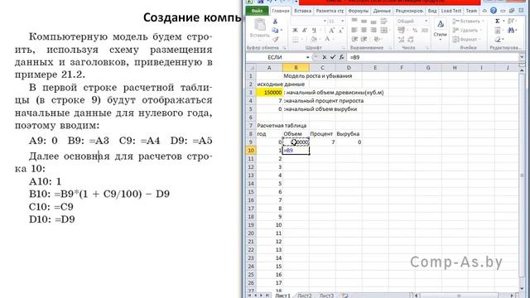Decrease indent in alignment group
The width and height of the screenshot is (530, 298).
pyautogui.click(x=354, y=40)
